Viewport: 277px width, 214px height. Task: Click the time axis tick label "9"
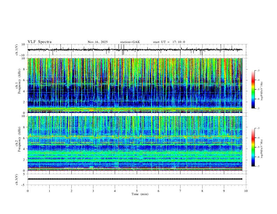[224, 191]
